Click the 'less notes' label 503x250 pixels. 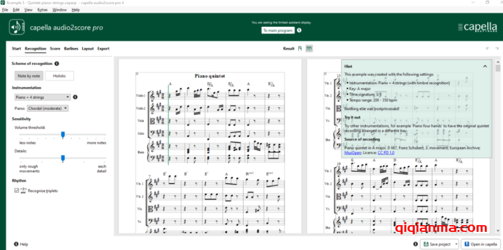(27, 143)
